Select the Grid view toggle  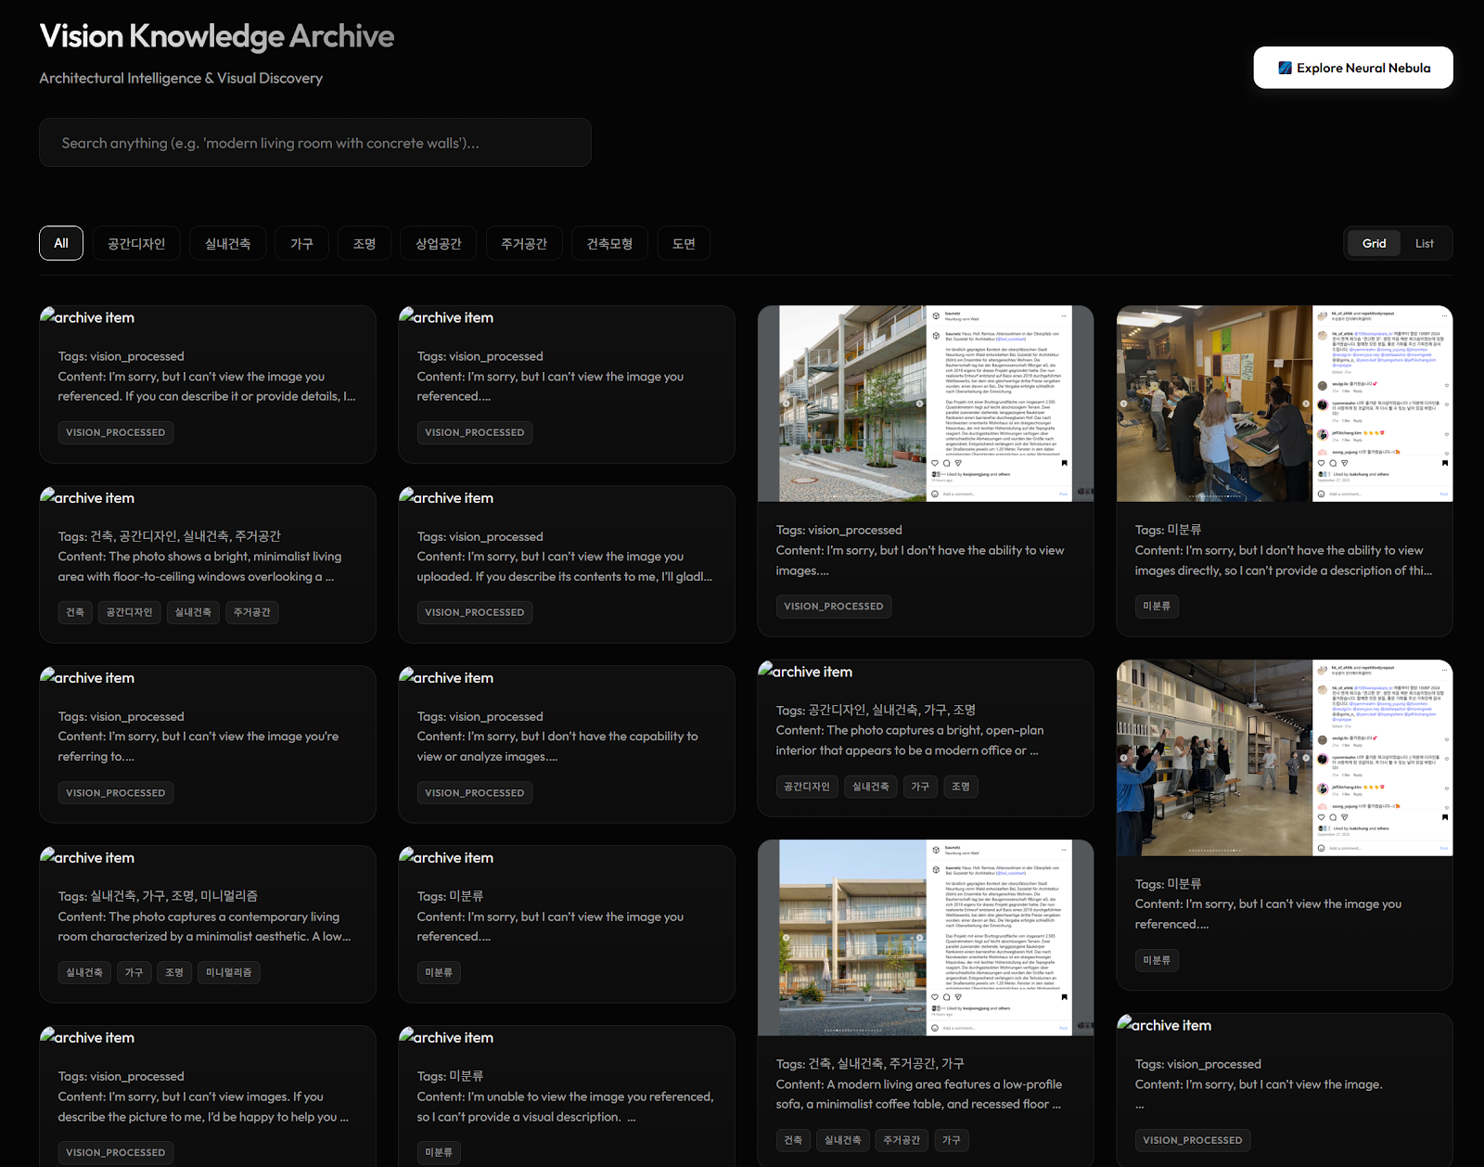[1374, 242]
